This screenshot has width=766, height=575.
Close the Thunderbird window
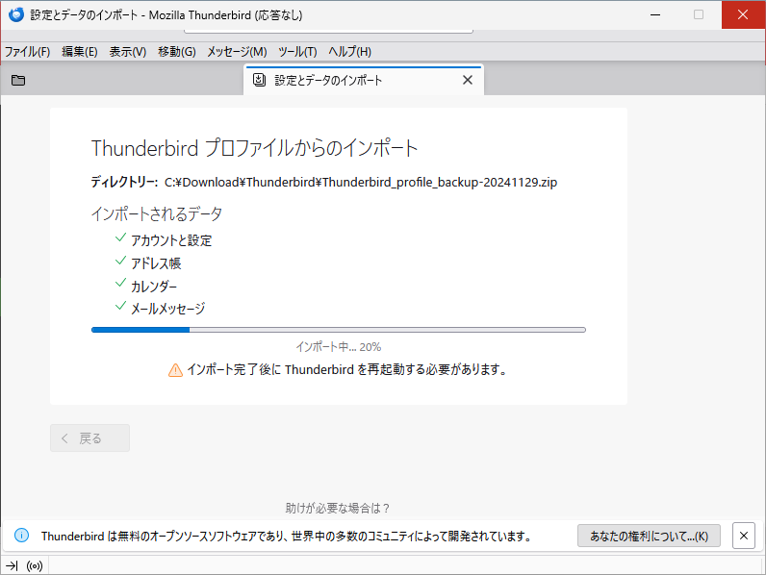[743, 14]
